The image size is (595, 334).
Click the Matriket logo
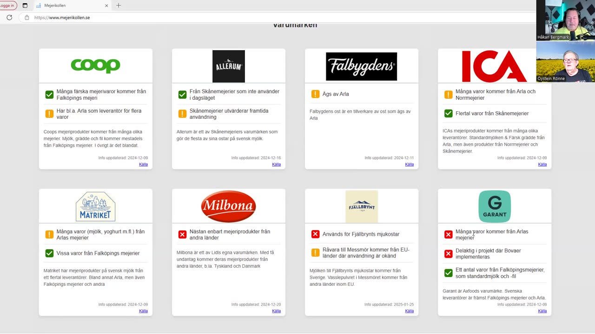click(x=96, y=206)
